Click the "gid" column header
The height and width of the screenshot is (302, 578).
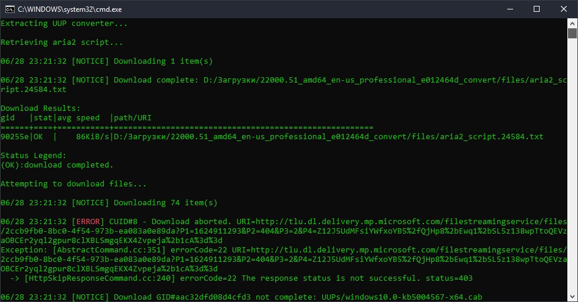click(8, 118)
